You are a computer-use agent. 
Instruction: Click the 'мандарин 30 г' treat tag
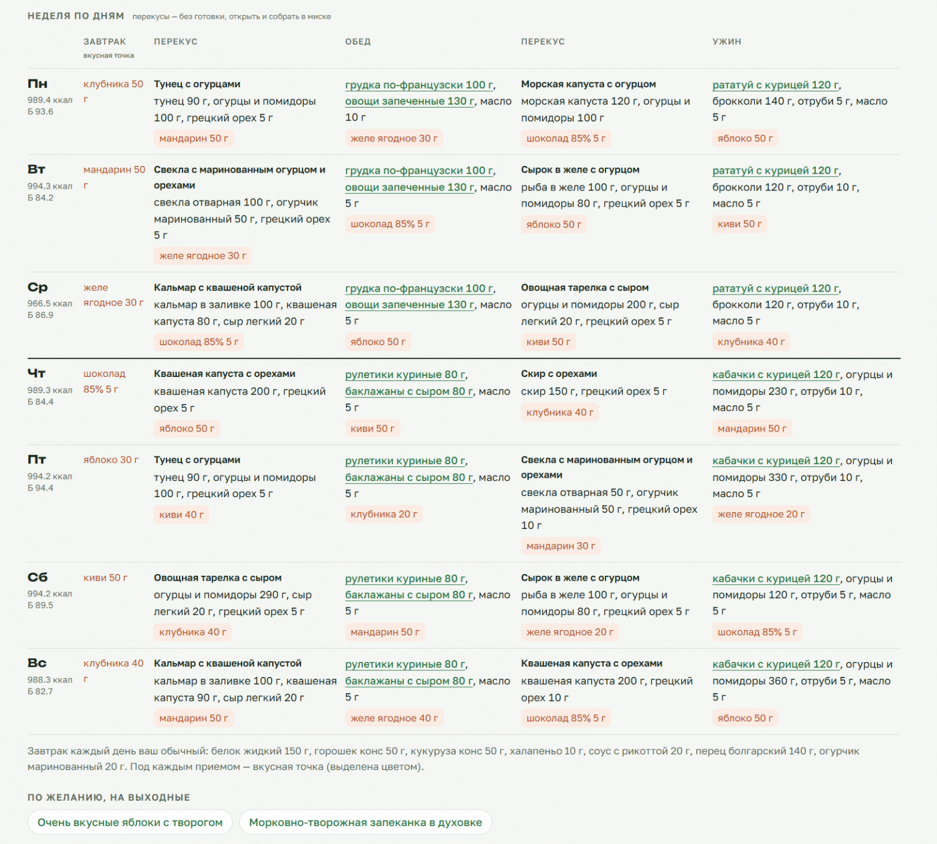[x=561, y=546]
